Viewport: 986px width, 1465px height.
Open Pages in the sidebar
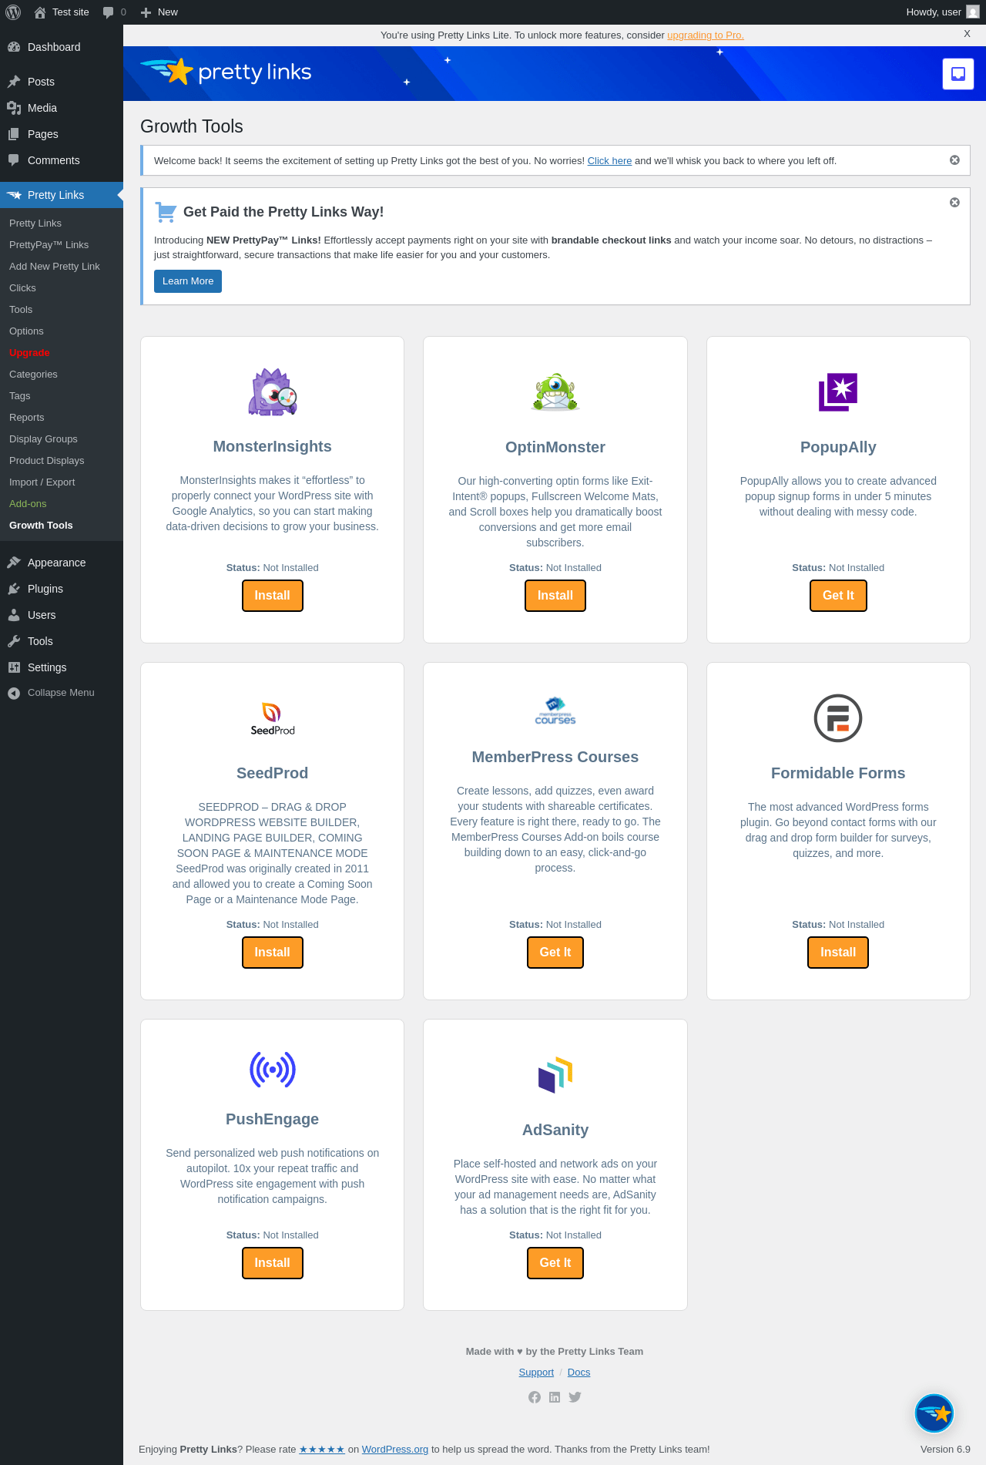(62, 134)
